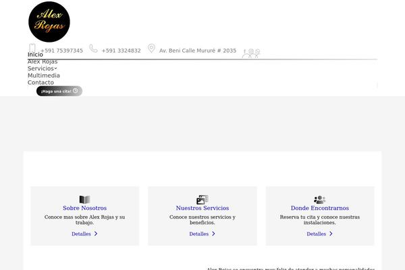The image size is (405, 270).
Task: Follow Detalles link under Nuestros Servicios
Action: pos(199,234)
